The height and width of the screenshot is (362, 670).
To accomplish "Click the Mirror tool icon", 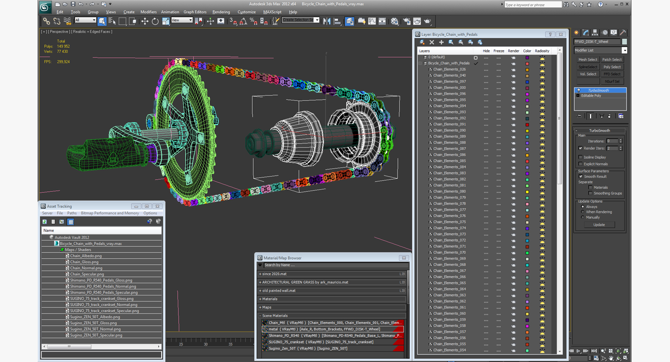I will tap(327, 21).
